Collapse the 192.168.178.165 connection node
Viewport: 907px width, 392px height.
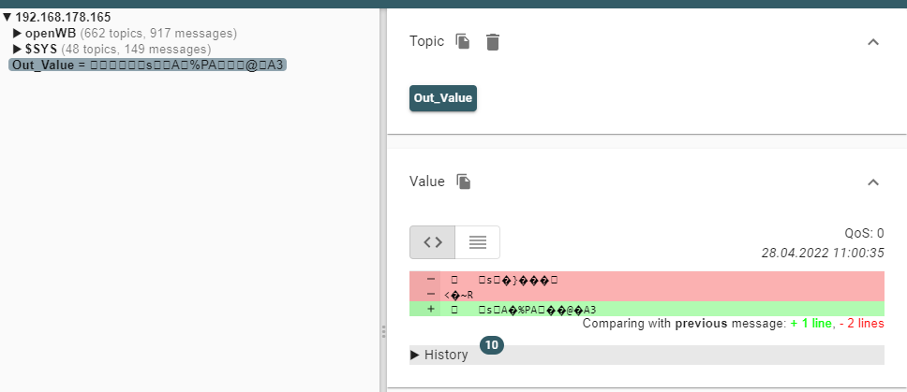tap(7, 18)
